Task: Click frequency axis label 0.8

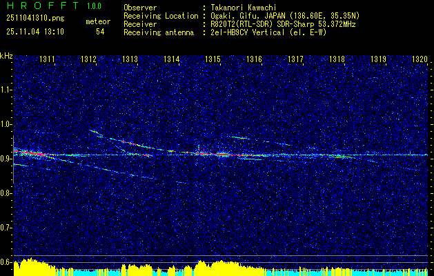Action: coord(6,193)
